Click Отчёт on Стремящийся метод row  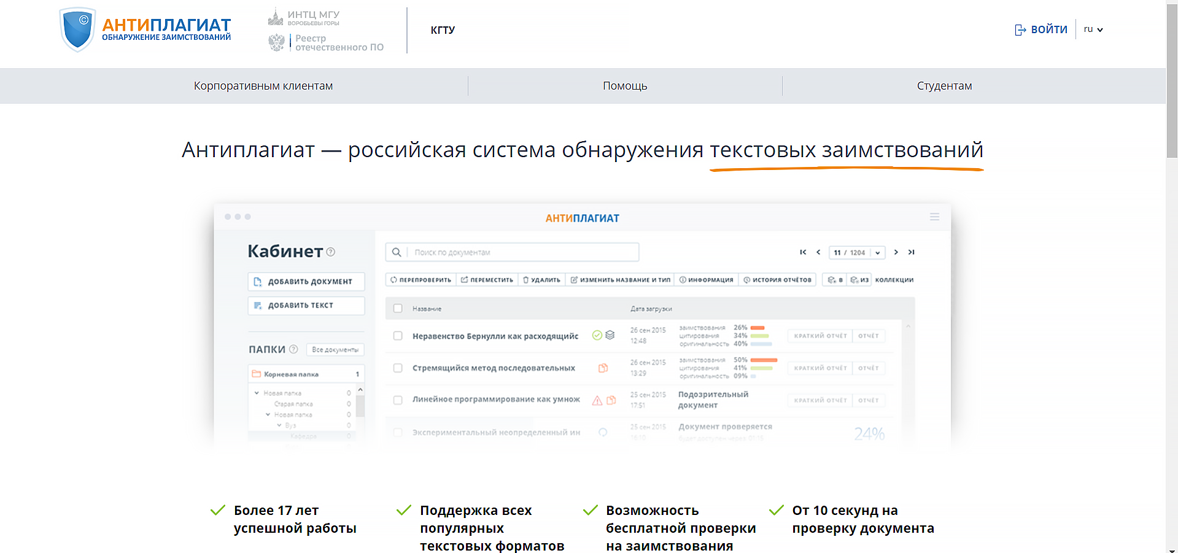point(869,368)
